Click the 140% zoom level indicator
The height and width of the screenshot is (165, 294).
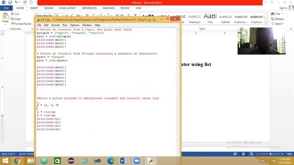[x=289, y=154]
